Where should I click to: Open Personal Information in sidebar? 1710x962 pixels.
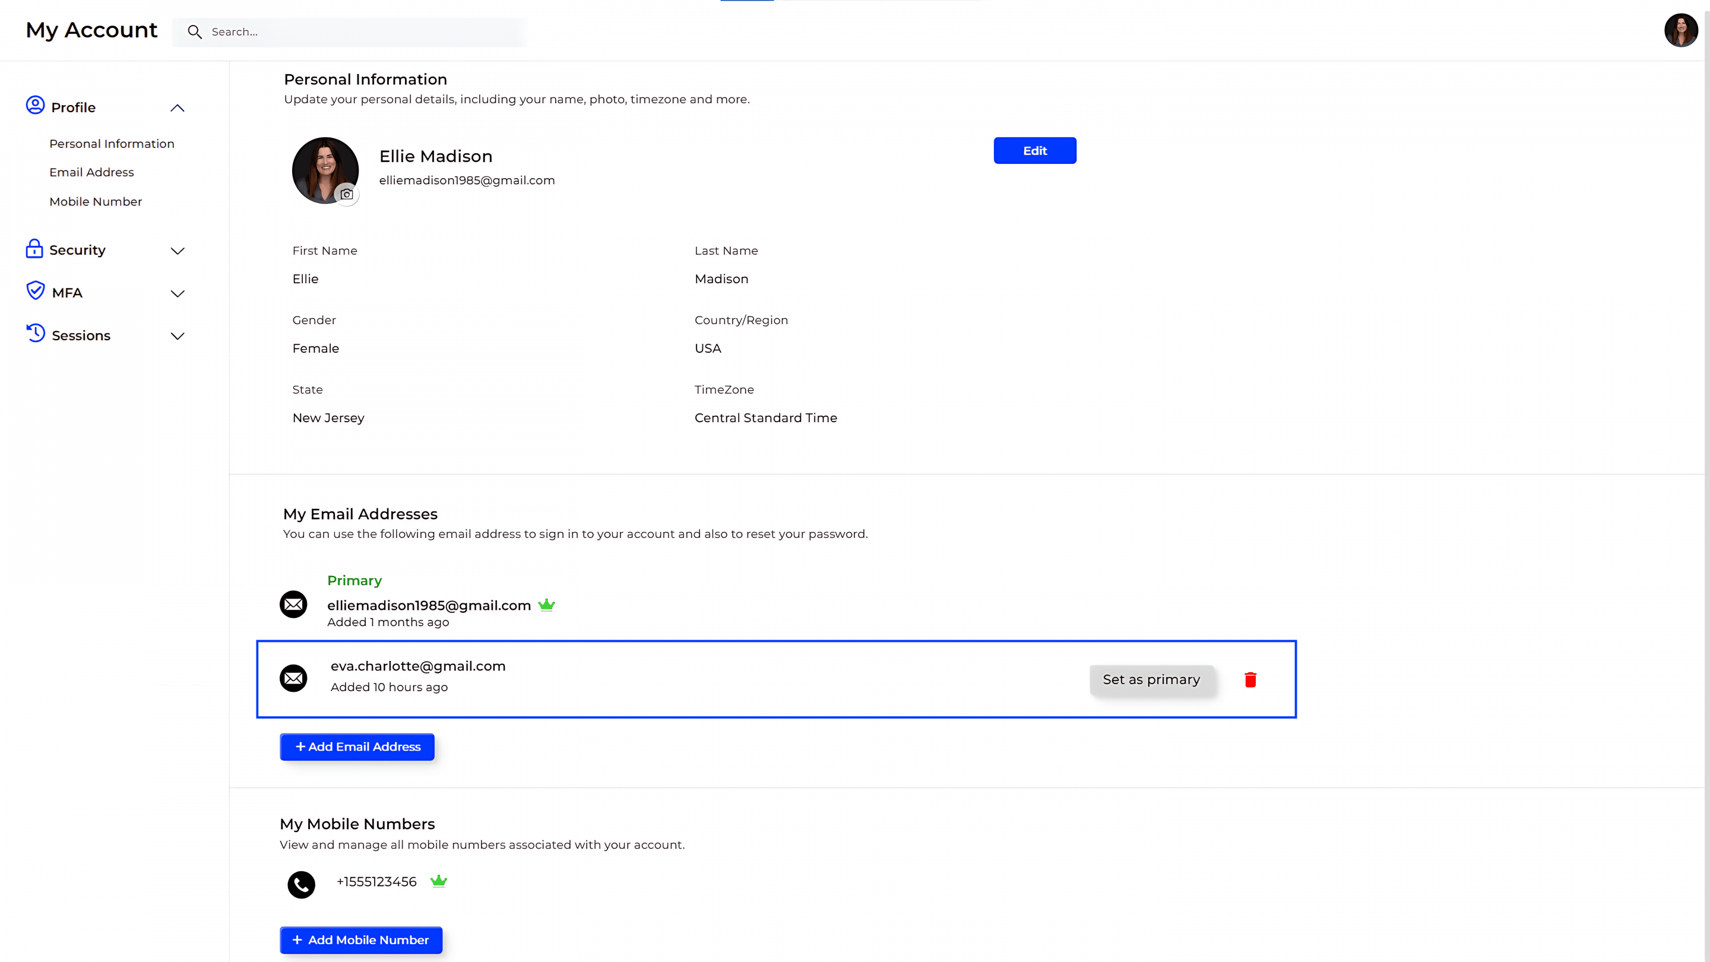coord(112,143)
